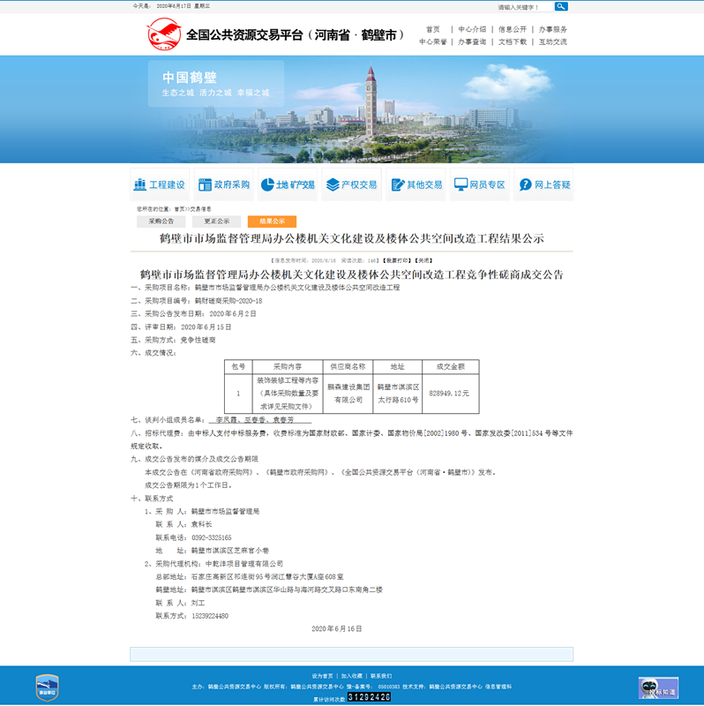Viewport: 704px width, 706px height.
Task: Click the 加入收藏 footer link
Action: pyautogui.click(x=351, y=676)
